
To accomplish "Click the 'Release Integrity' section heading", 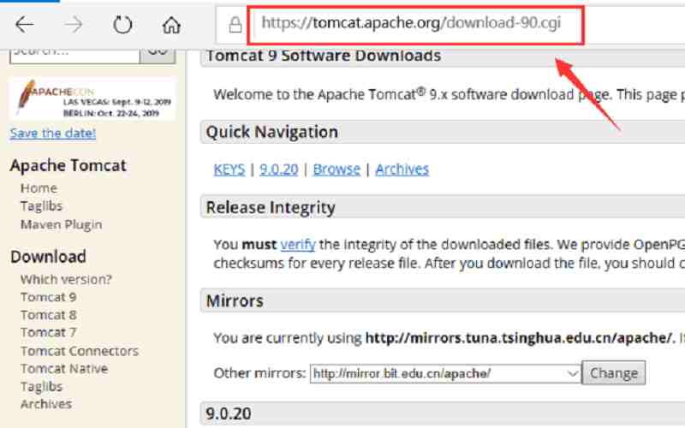I will (x=271, y=207).
